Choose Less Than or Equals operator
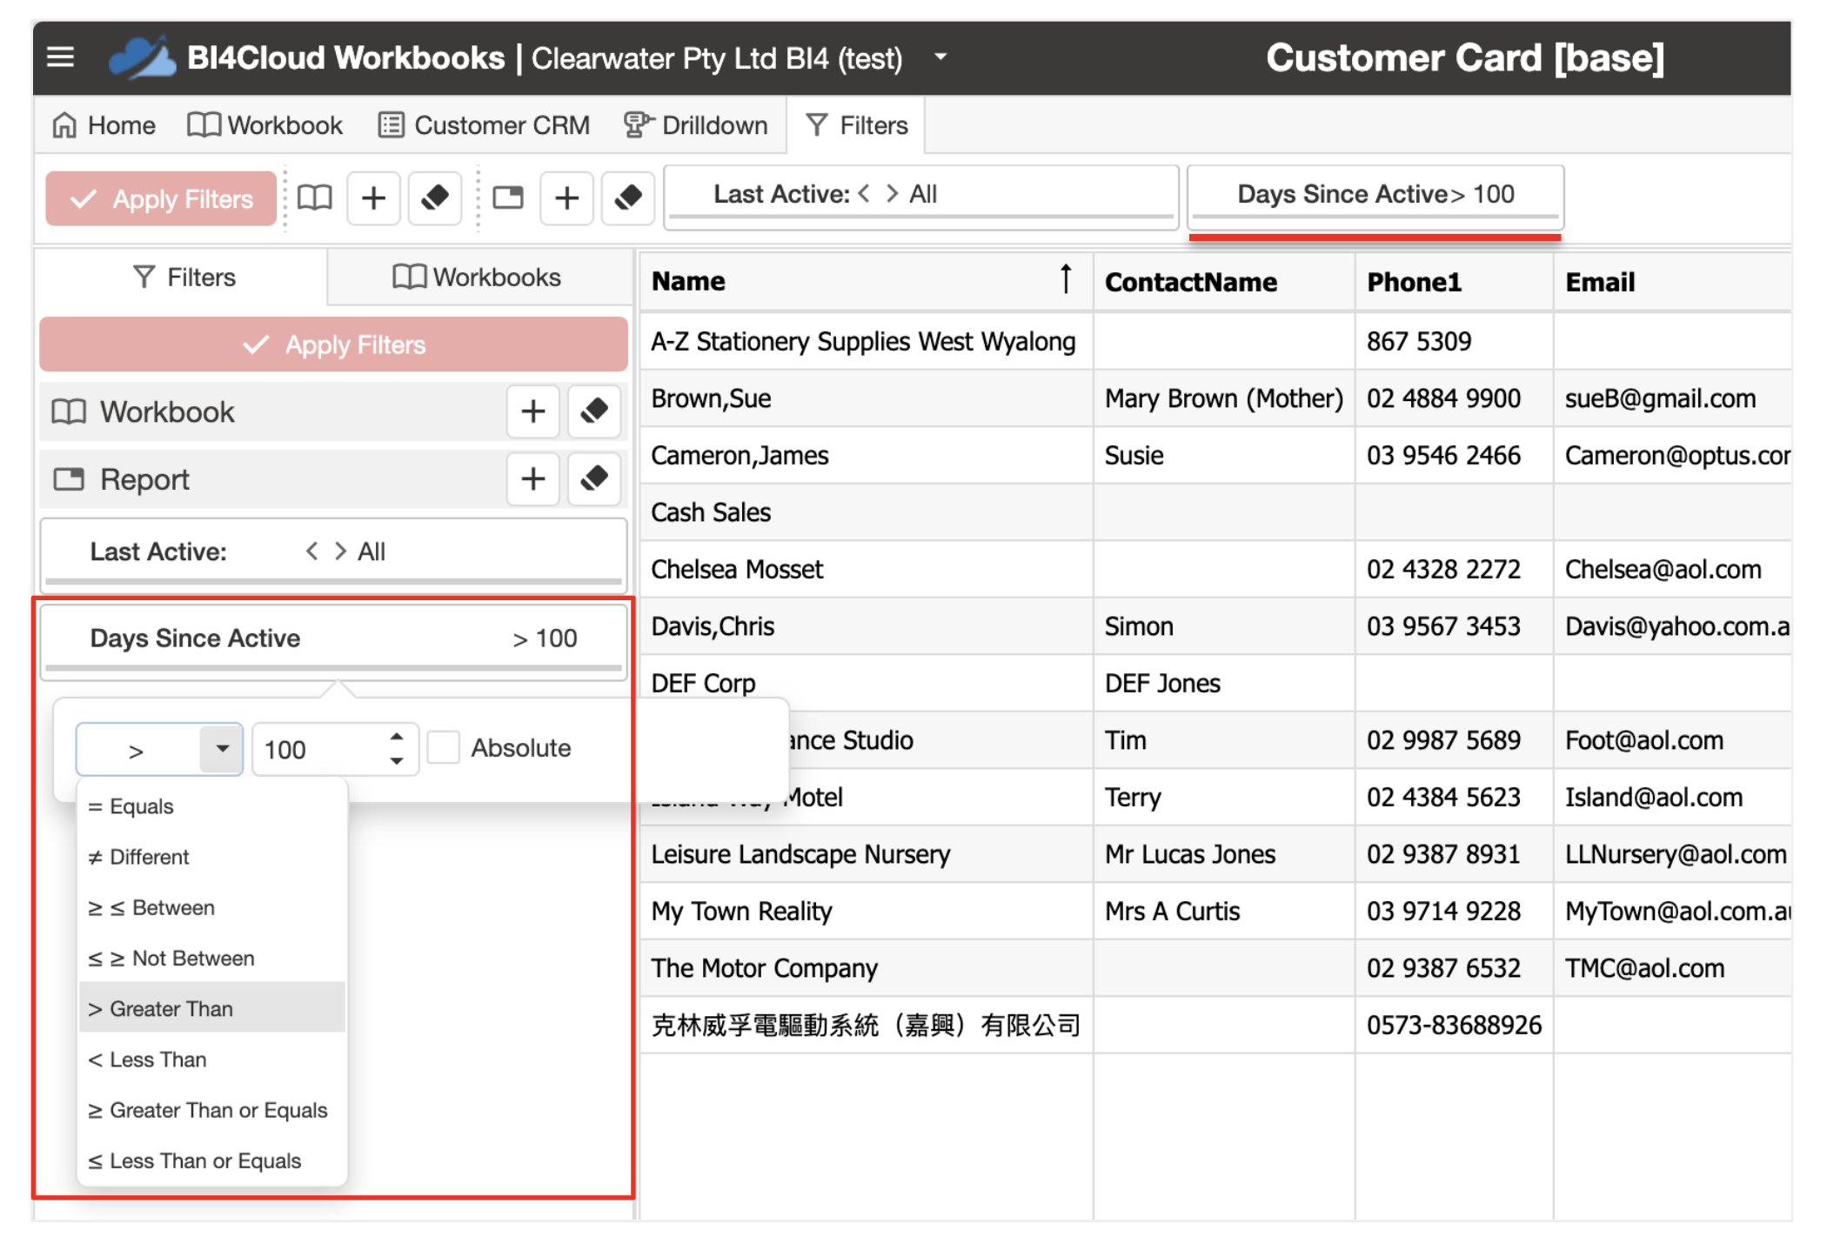The height and width of the screenshot is (1237, 1827). point(212,1160)
